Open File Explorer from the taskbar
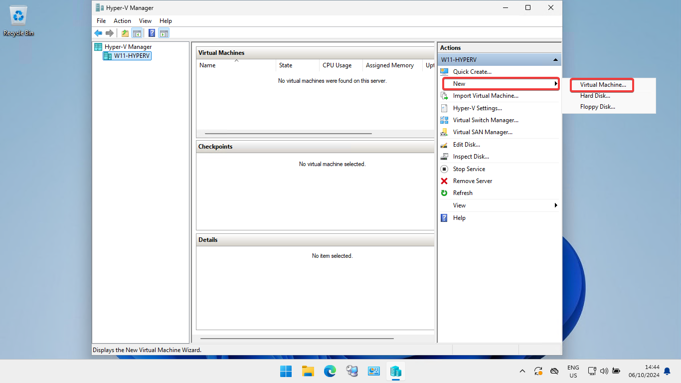Viewport: 681px width, 383px height. pos(308,371)
